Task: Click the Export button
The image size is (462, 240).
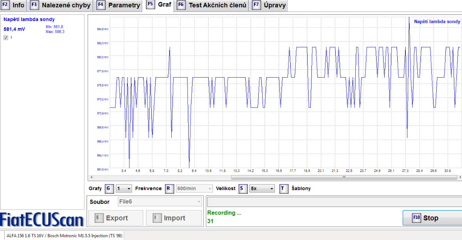Action: pyautogui.click(x=116, y=218)
